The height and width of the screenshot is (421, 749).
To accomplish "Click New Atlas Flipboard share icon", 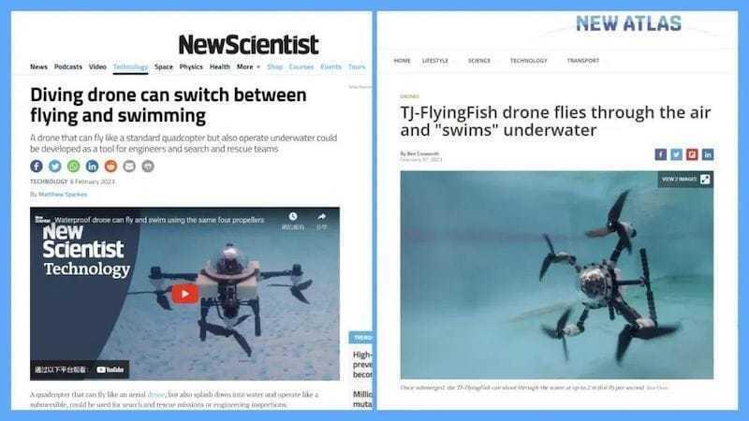I will [692, 154].
